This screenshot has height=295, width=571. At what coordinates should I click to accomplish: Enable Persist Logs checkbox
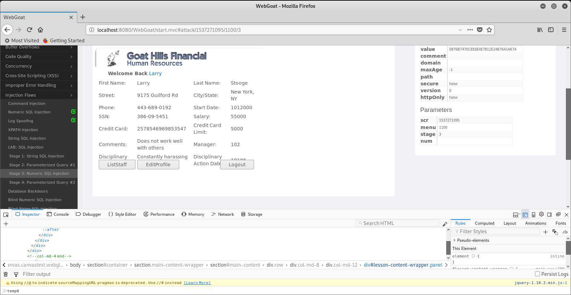point(537,274)
